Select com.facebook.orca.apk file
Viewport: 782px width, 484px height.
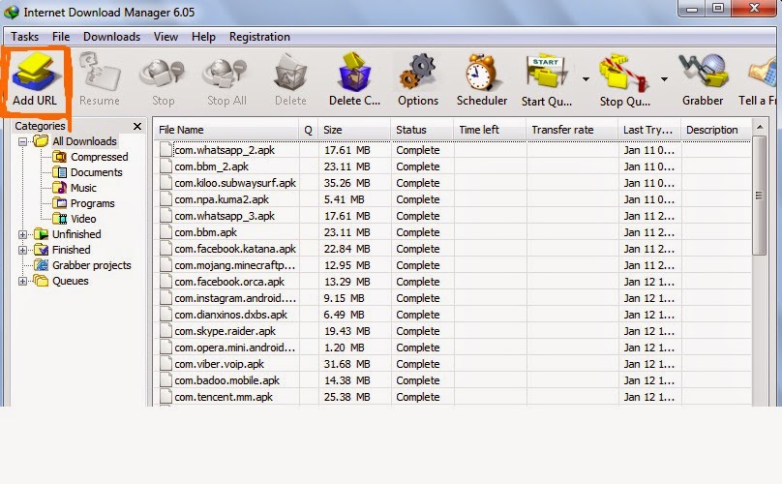coord(229,282)
